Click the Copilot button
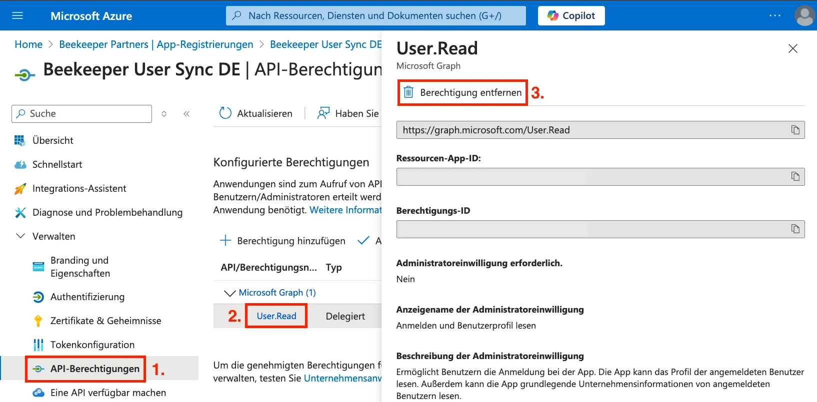 tap(571, 15)
